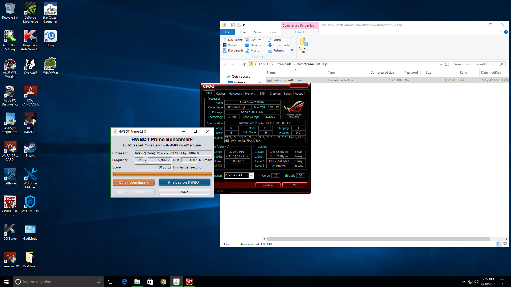Open CPUID ROG CPU-Z desktop icon
The height and width of the screenshot is (287, 511).
point(10,206)
